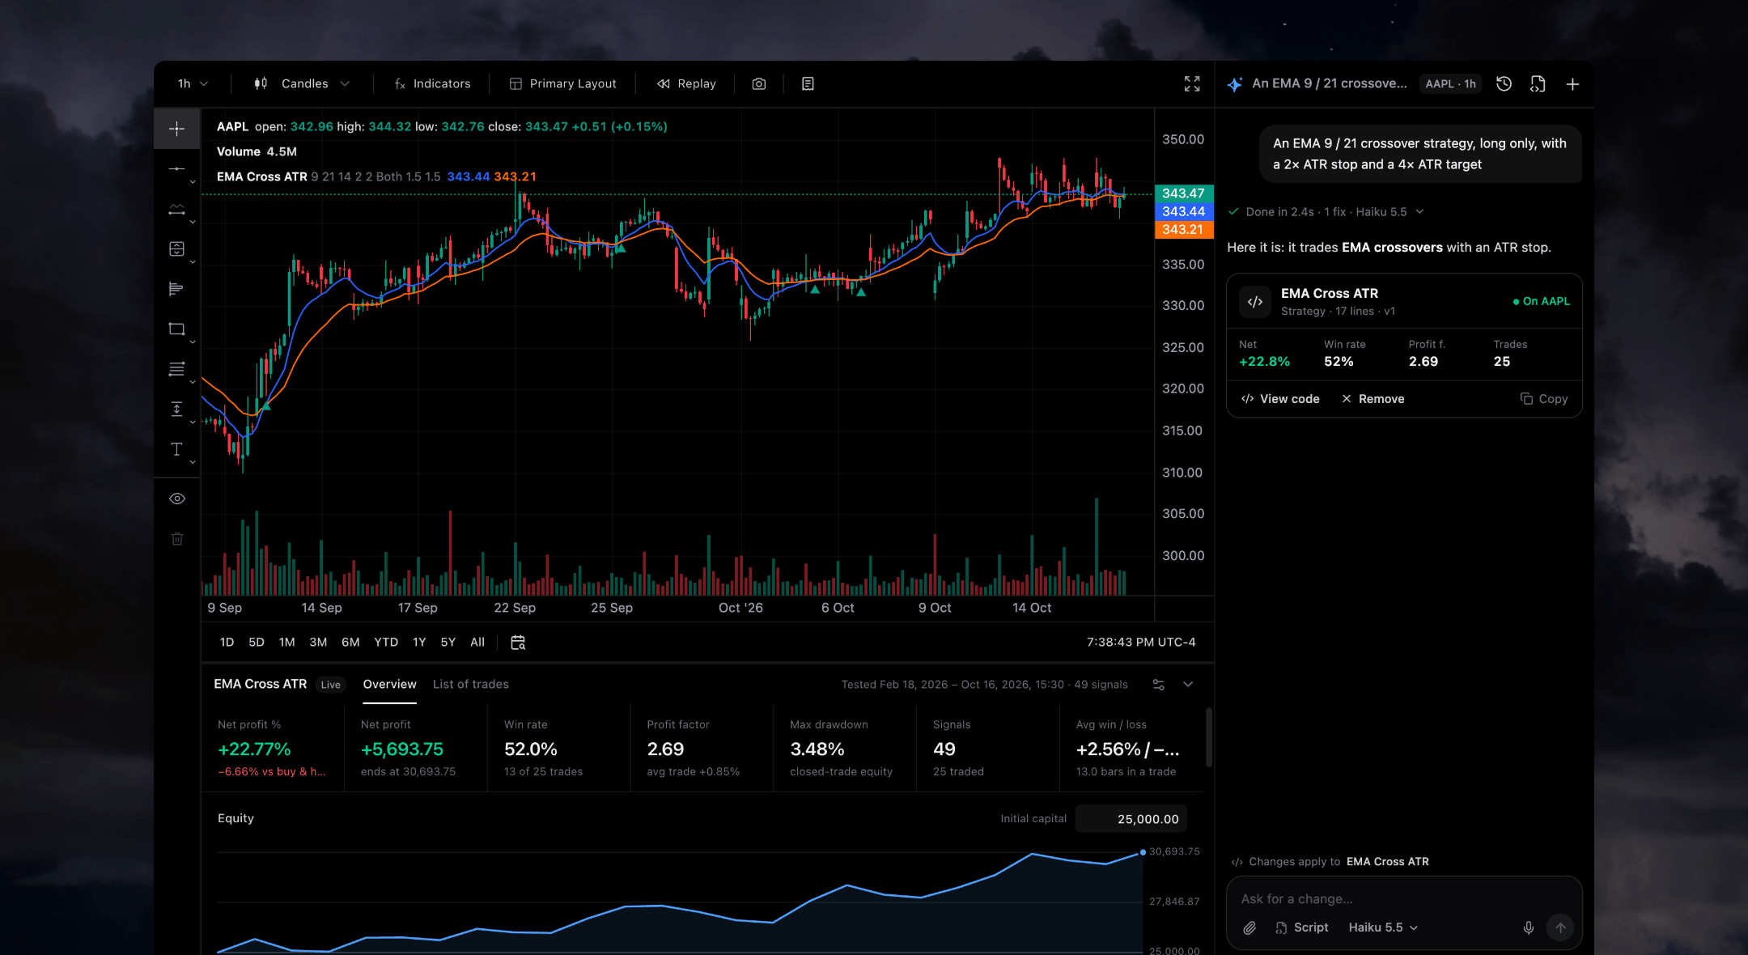Collapse the strategy tester panel chevron
Image resolution: width=1748 pixels, height=955 pixels.
point(1188,685)
